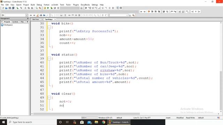This screenshot has width=223, height=125.
Task: Open the Settings menu
Action: [x=95, y=5]
